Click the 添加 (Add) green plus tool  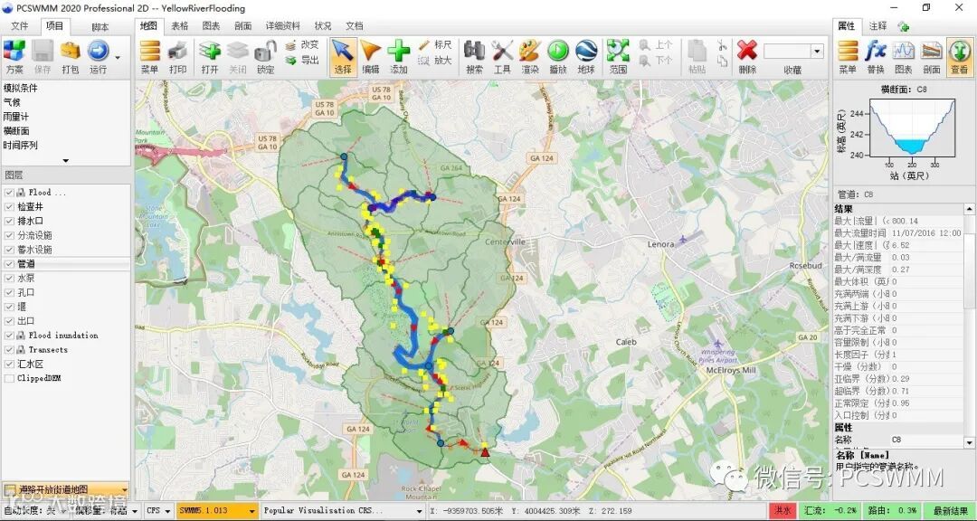tap(399, 57)
